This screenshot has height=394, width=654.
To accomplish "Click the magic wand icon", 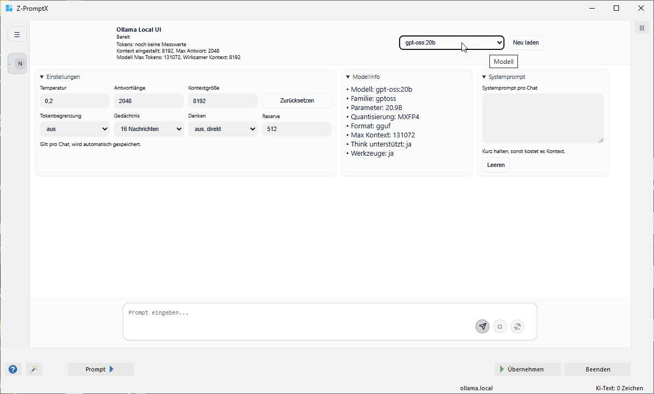I will pos(34,369).
